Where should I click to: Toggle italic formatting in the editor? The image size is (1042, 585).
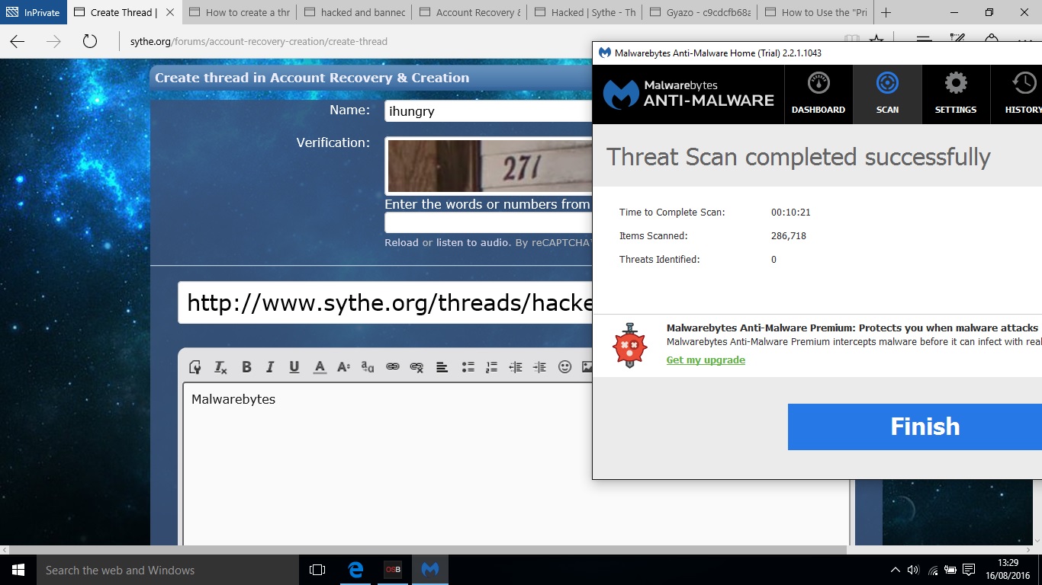tap(270, 366)
